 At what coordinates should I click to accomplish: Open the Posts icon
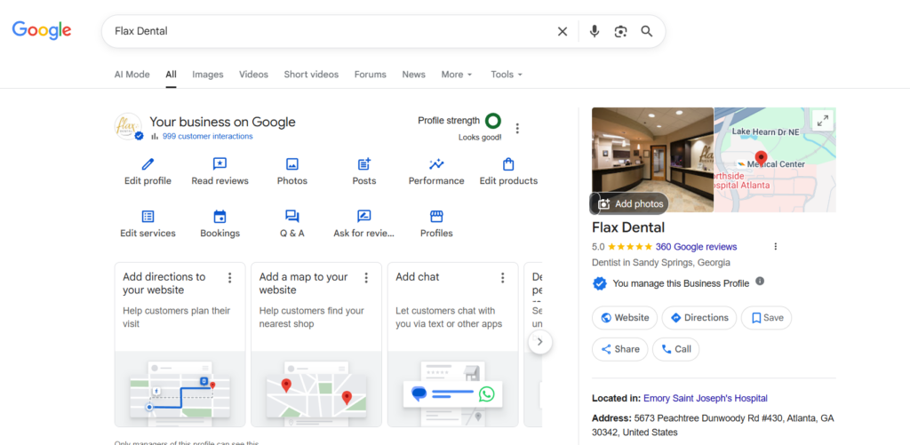(363, 164)
